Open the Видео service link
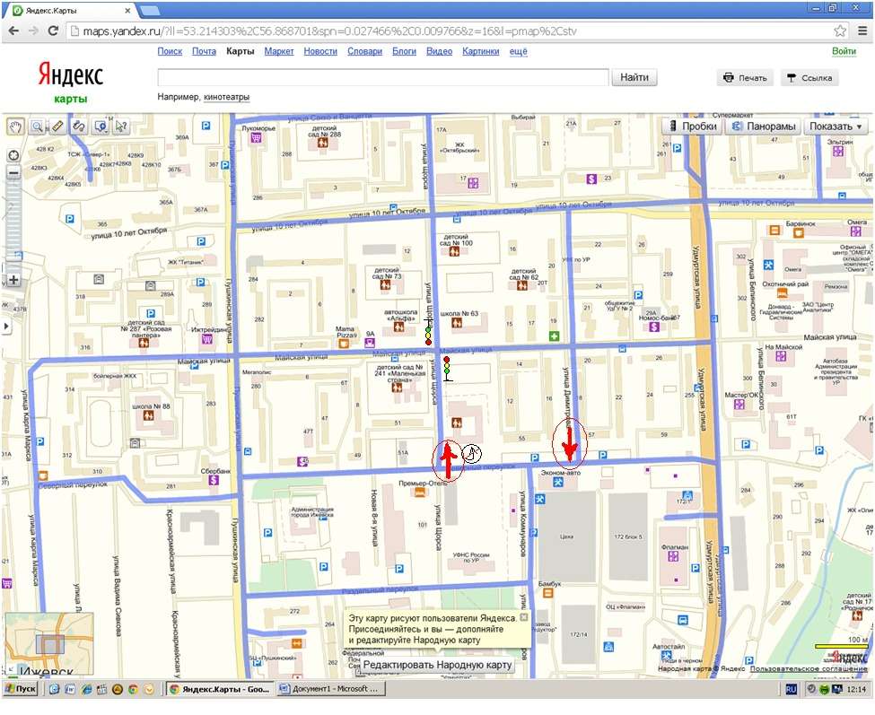 click(x=439, y=51)
